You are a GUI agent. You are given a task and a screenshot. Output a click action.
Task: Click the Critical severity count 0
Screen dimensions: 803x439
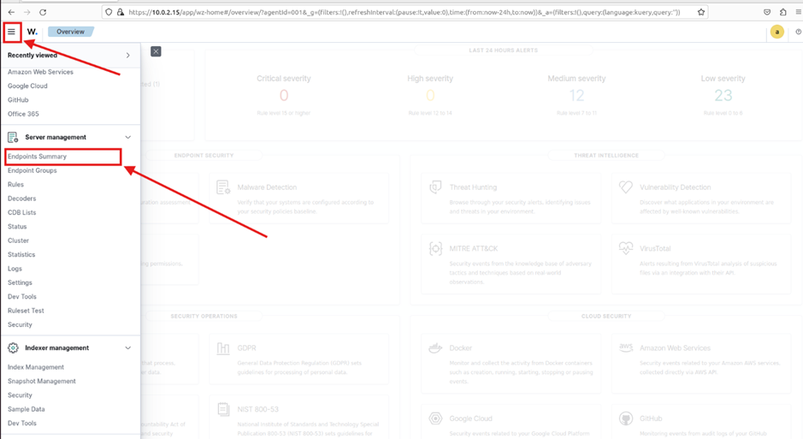click(284, 95)
